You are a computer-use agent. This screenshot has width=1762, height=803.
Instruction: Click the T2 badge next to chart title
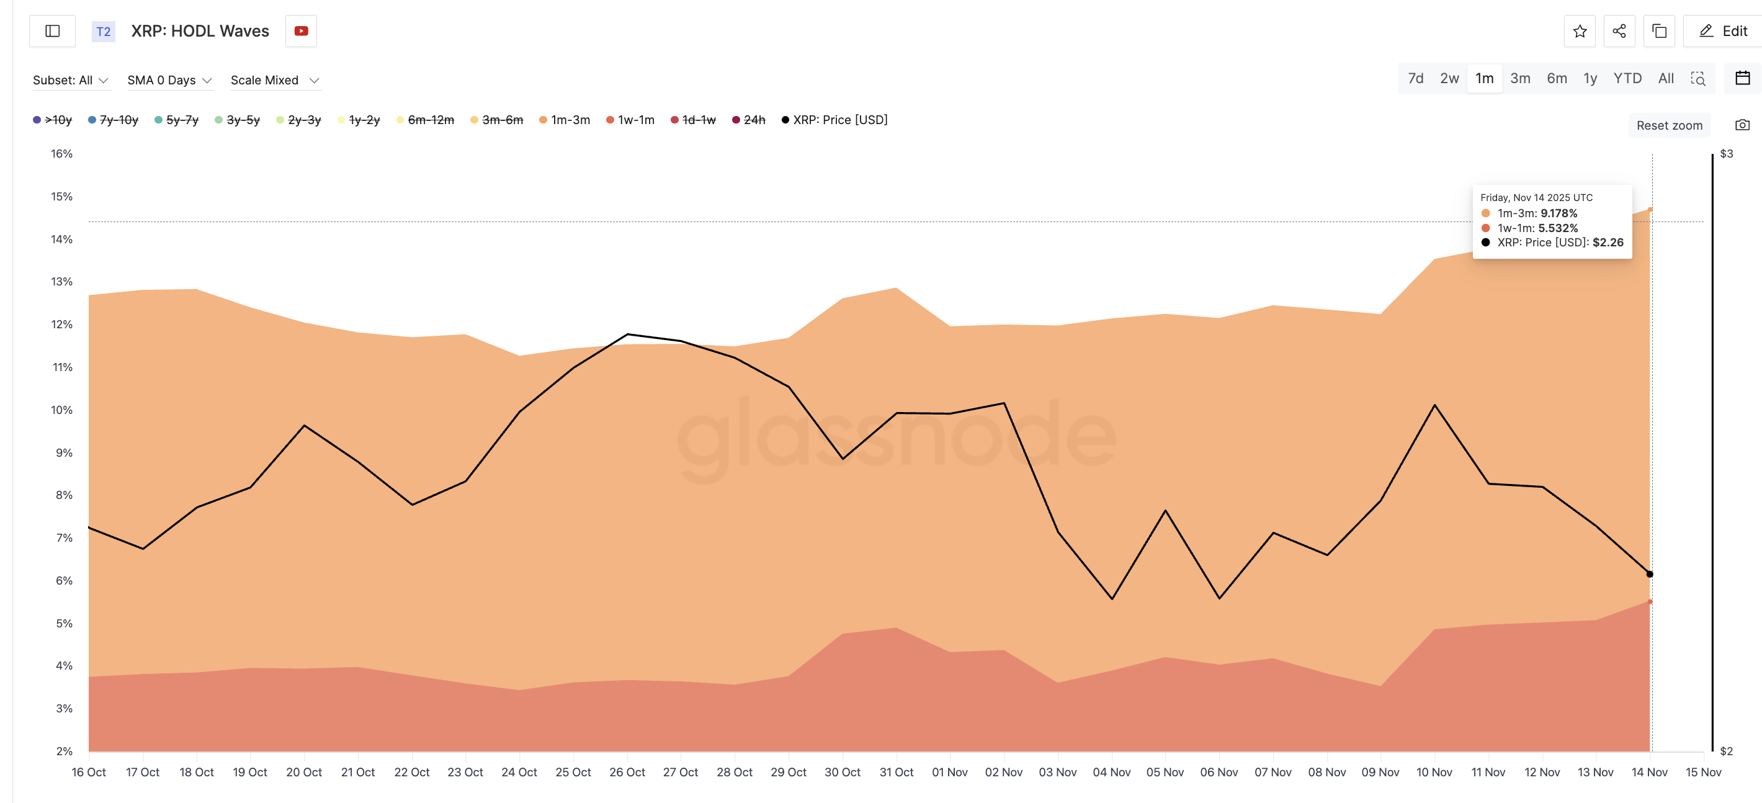103,32
